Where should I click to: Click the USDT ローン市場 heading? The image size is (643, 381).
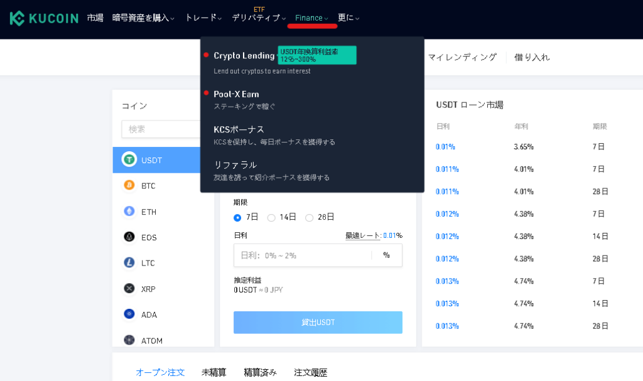(470, 105)
